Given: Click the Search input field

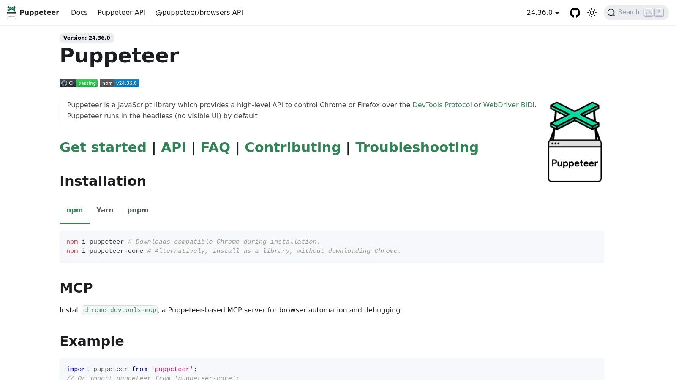Looking at the screenshot, I should point(636,13).
